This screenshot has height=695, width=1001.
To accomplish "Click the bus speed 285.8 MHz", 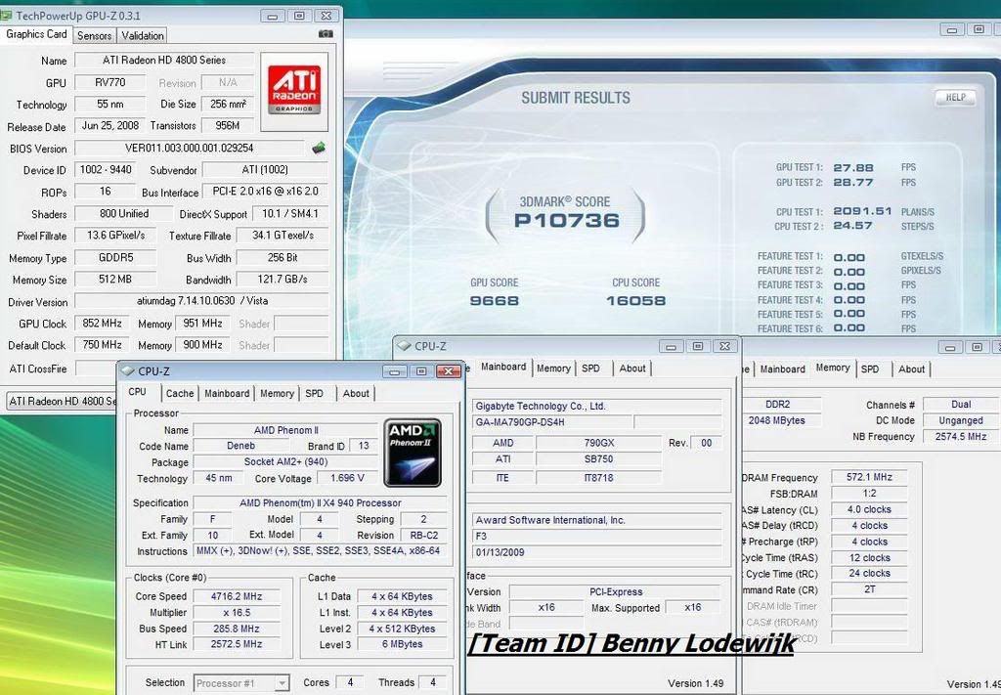I will (x=237, y=629).
